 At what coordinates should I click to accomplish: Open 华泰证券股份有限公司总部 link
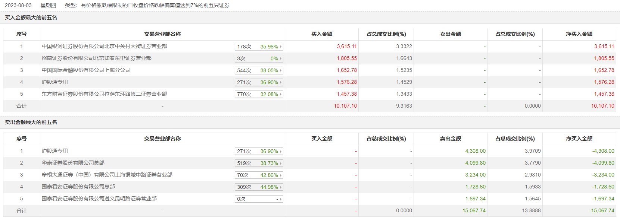tap(73, 163)
